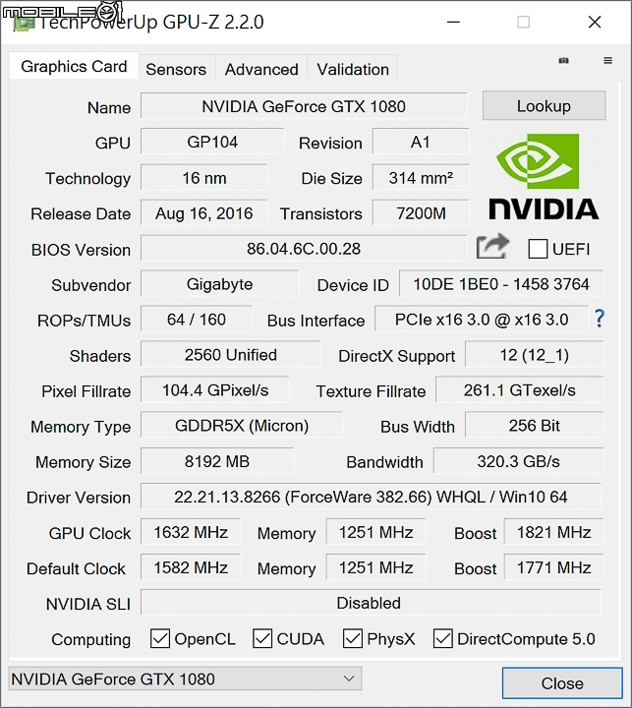Click the Bandwidth field 320.3 GB/s
Viewport: 632px width, 708px height.
[518, 461]
